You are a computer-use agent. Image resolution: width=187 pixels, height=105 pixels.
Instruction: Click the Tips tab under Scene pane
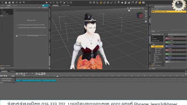coord(153,31)
